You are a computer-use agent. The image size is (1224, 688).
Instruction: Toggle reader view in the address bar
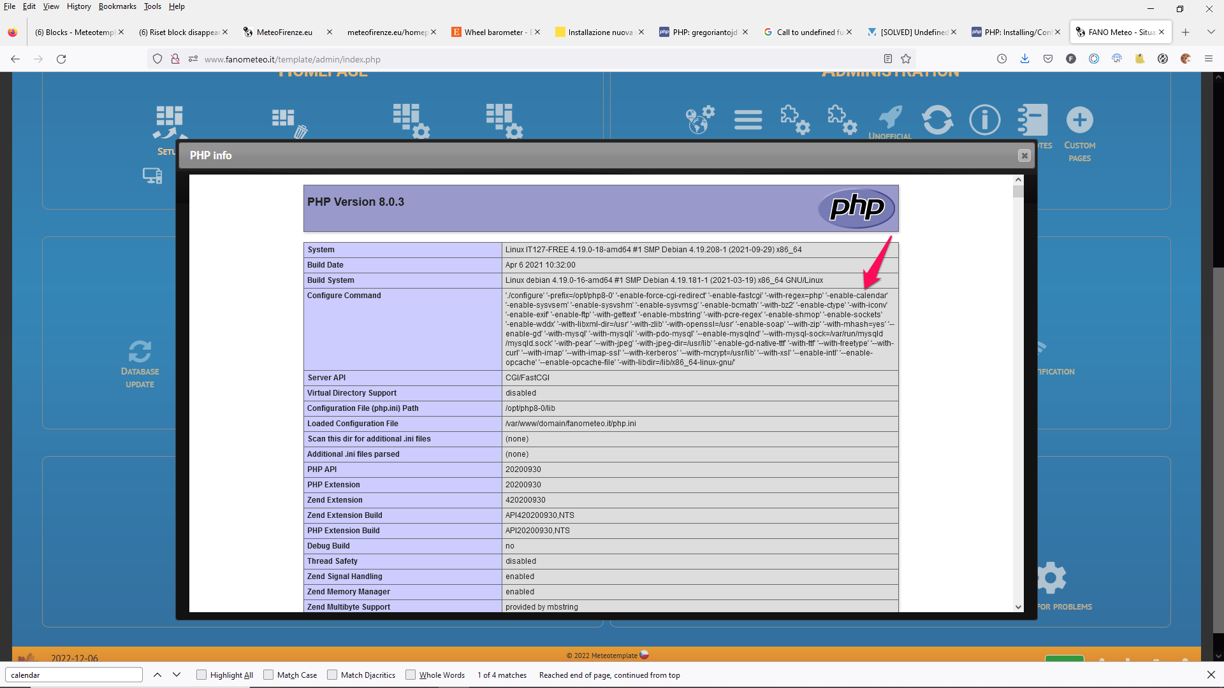[887, 59]
